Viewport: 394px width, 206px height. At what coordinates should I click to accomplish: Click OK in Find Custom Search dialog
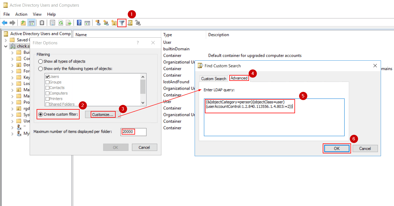[337, 148]
